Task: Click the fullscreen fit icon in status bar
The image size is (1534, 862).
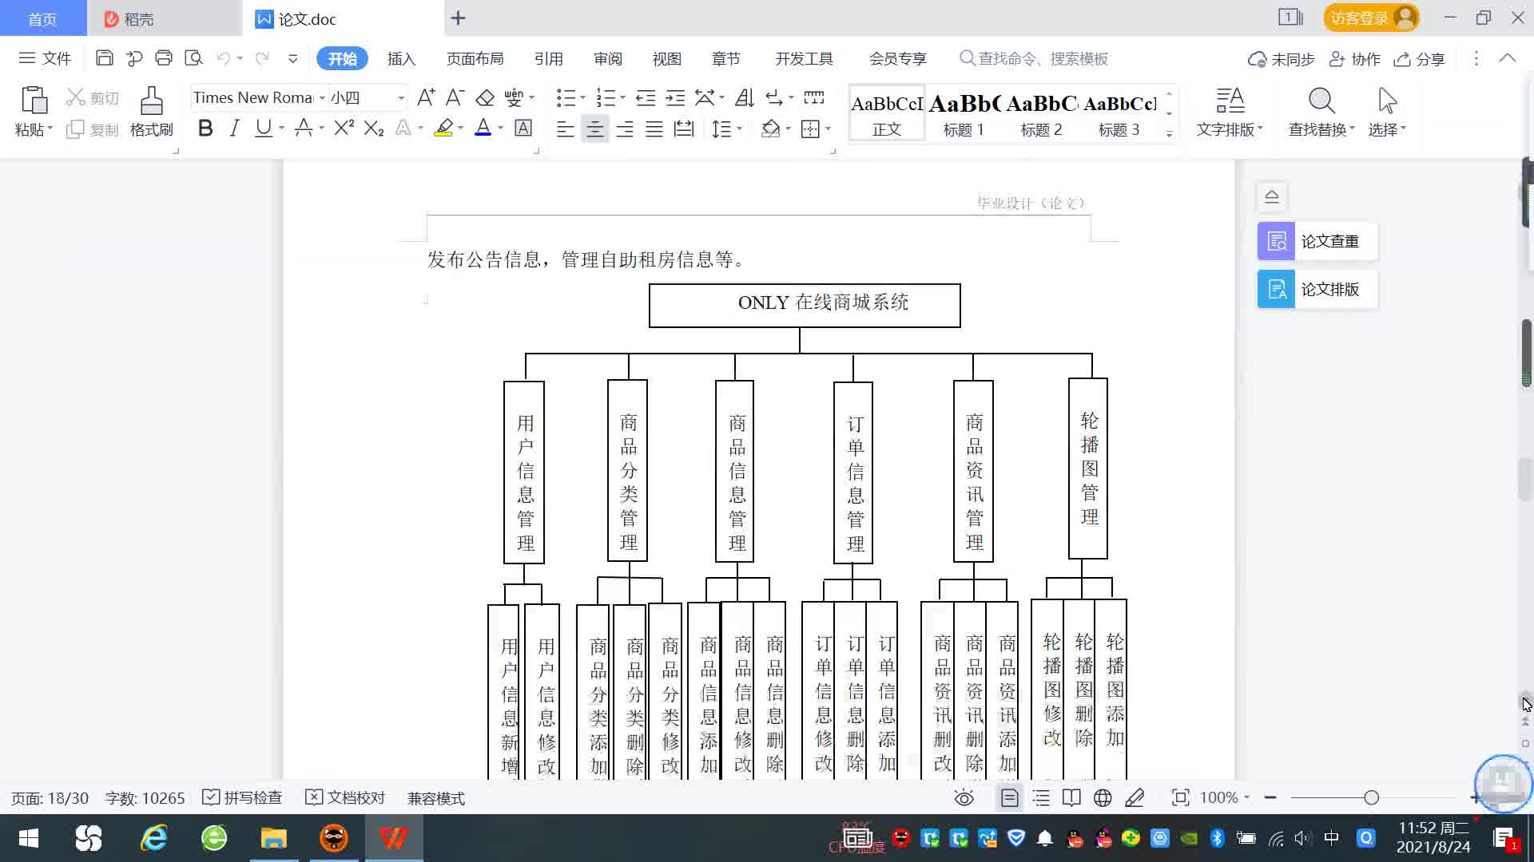Action: (1180, 797)
